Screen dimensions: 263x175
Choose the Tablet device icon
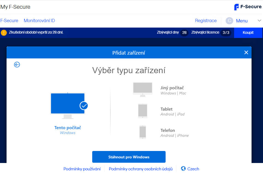143,111
